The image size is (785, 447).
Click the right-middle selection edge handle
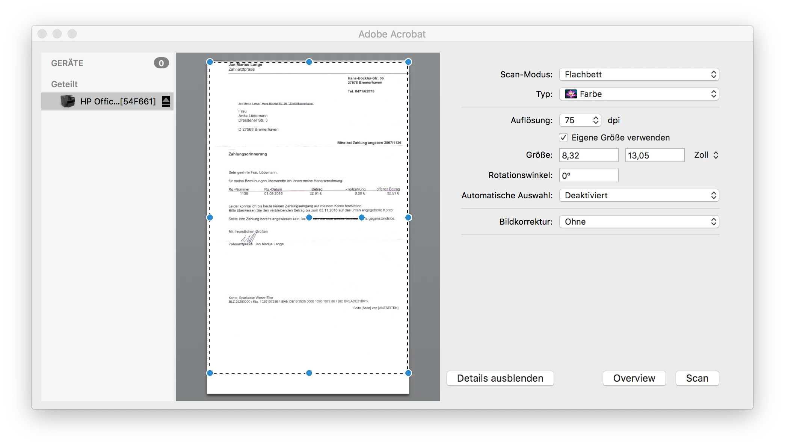[408, 217]
